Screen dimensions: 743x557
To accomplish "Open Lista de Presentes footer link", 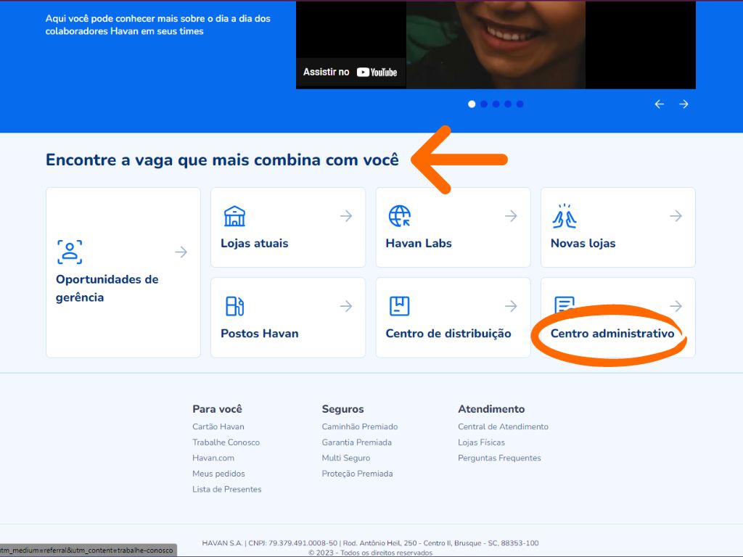I will coord(227,490).
